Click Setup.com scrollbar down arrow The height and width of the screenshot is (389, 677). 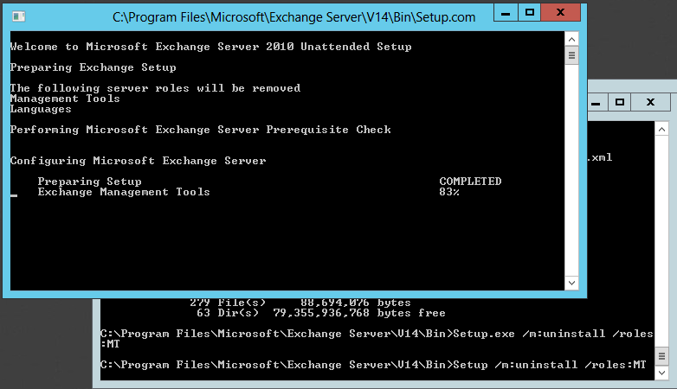coord(571,283)
